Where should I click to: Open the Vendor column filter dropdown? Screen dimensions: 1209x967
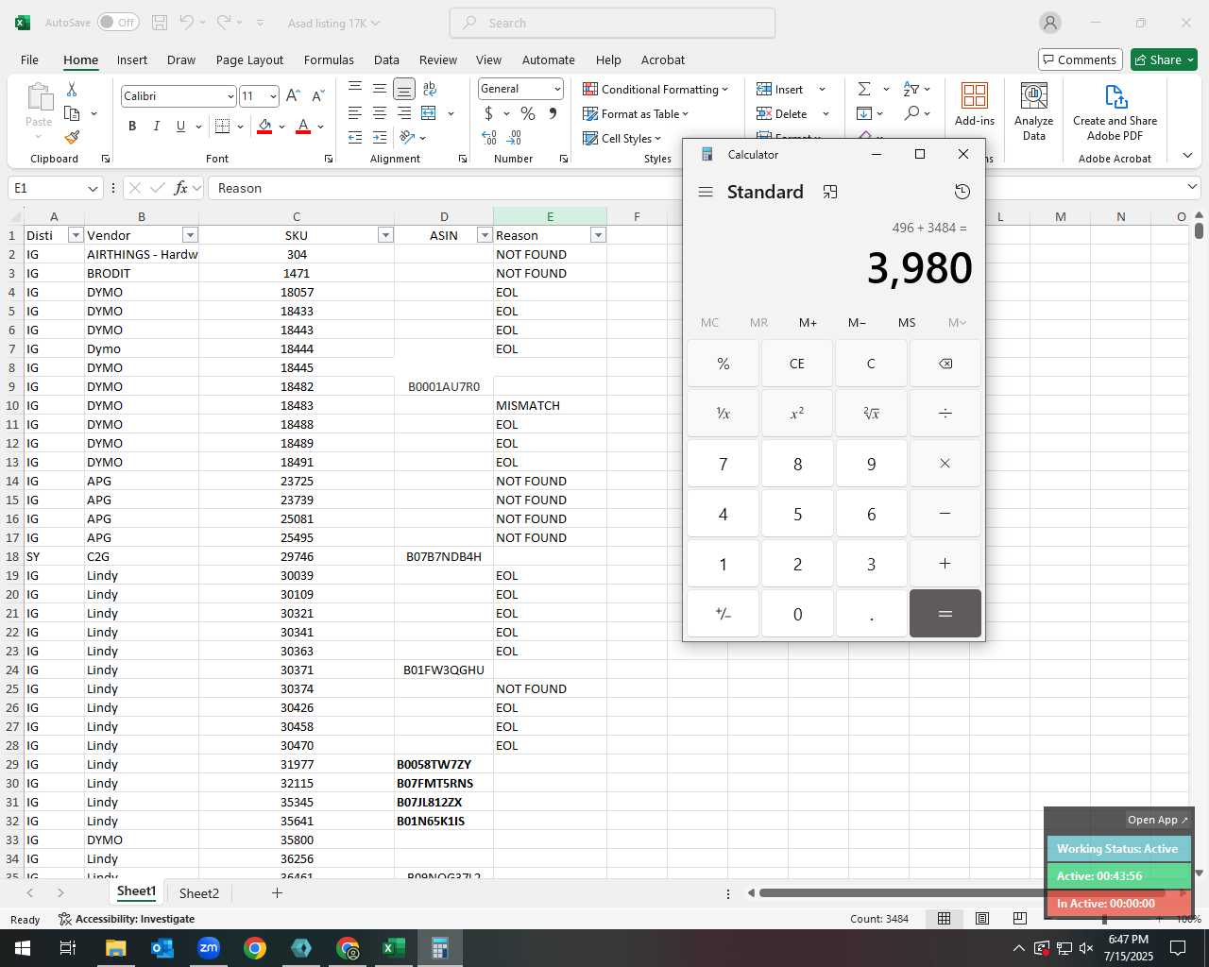pyautogui.click(x=190, y=235)
